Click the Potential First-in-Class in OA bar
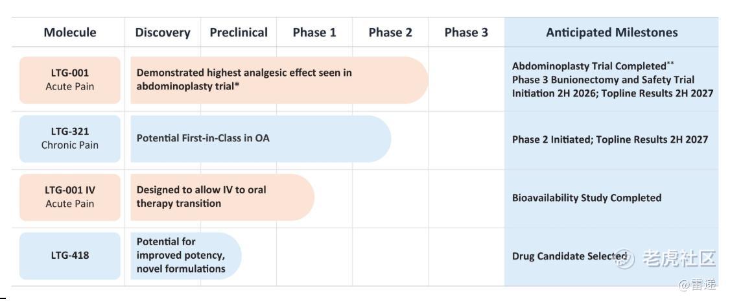730x301 pixels. (x=261, y=139)
